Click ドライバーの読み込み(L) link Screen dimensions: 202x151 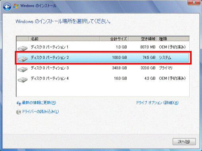40,111
